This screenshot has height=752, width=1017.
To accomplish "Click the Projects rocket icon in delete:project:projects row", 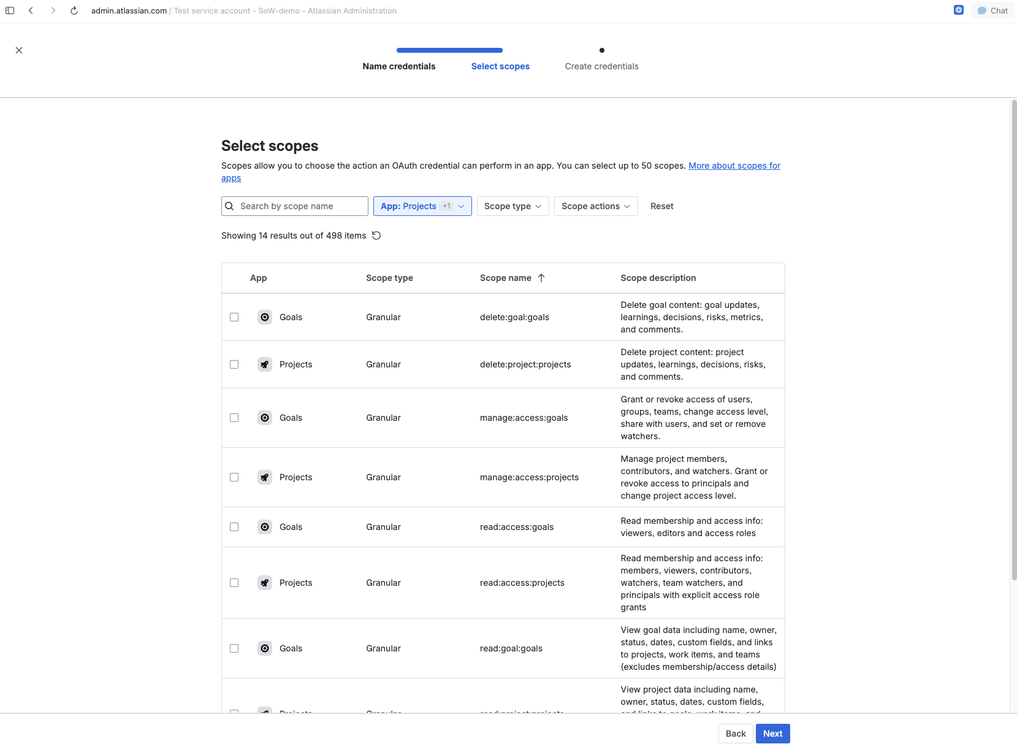I will tap(265, 364).
